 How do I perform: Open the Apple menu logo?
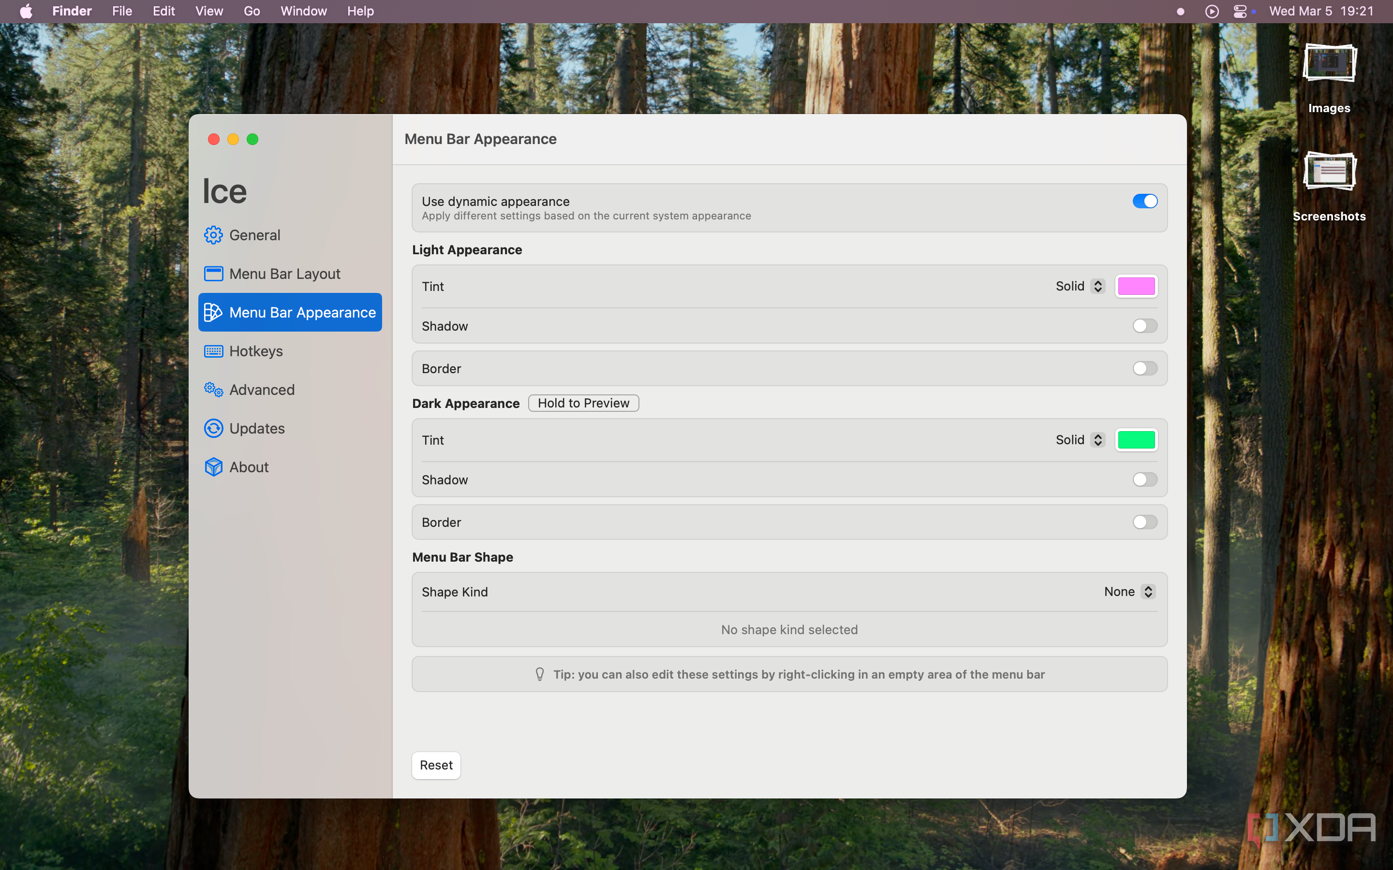[x=26, y=11]
